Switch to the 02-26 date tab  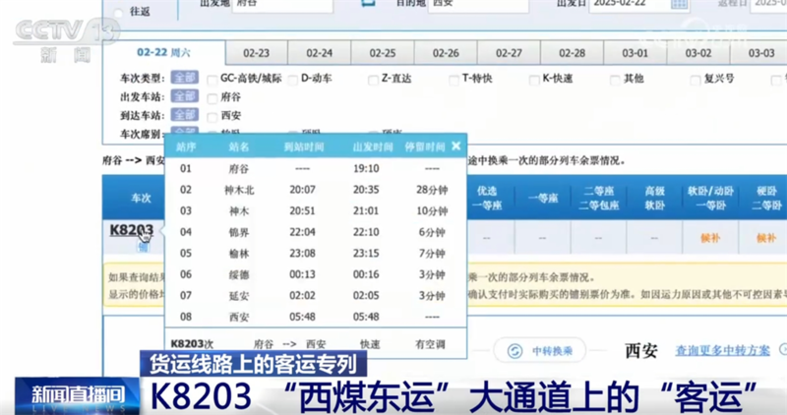(x=446, y=52)
